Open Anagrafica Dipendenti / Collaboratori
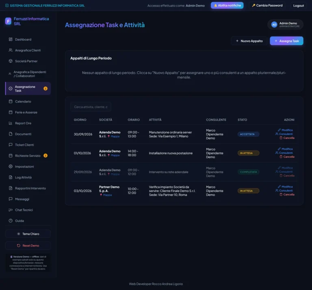The image size is (312, 290). point(28,74)
